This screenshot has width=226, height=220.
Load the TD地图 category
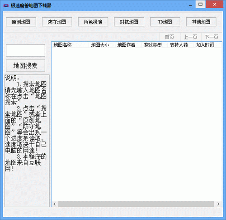point(165,22)
